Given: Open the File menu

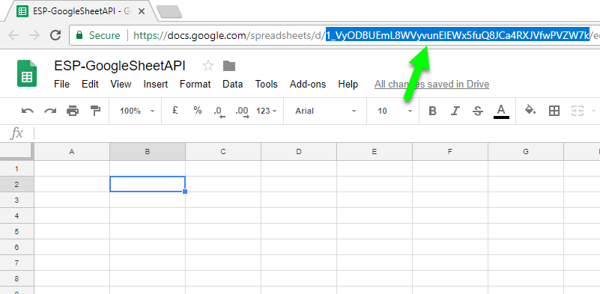Looking at the screenshot, I should pos(62,84).
